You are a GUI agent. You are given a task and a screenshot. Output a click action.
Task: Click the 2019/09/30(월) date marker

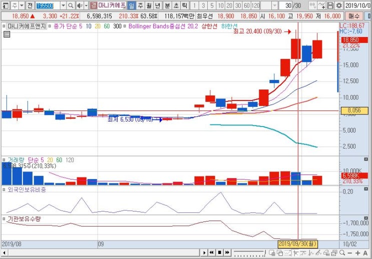pyautogui.click(x=297, y=243)
